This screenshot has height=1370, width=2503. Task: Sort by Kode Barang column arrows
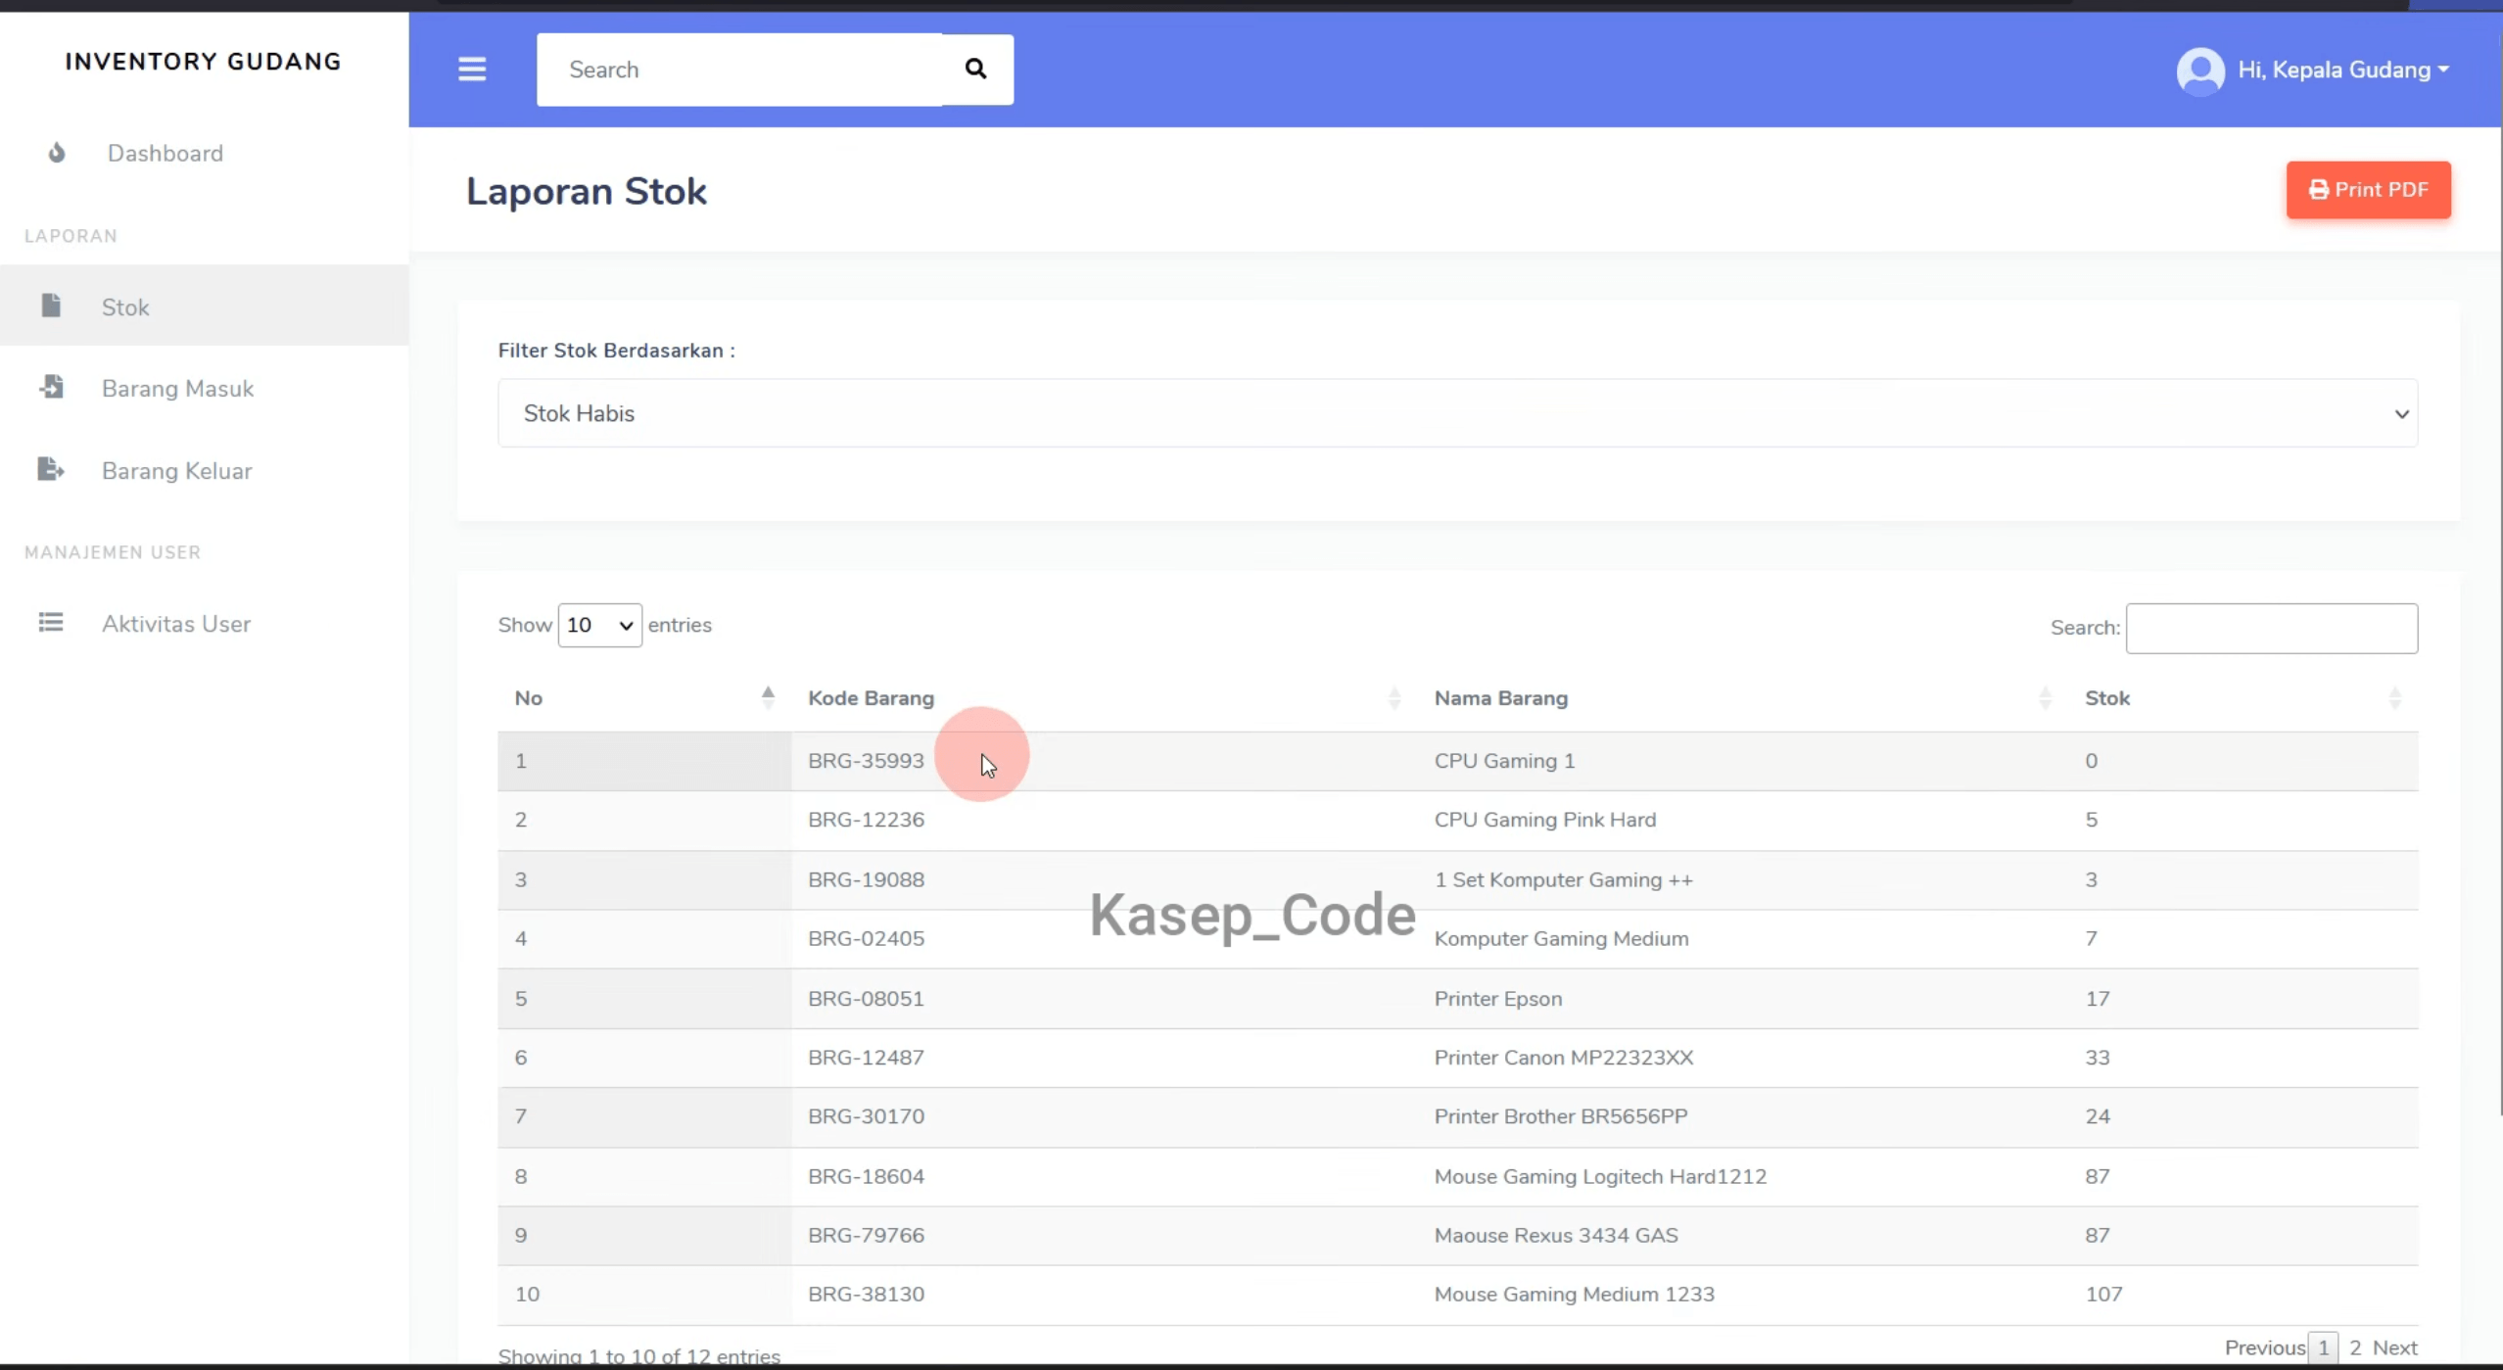(1394, 698)
